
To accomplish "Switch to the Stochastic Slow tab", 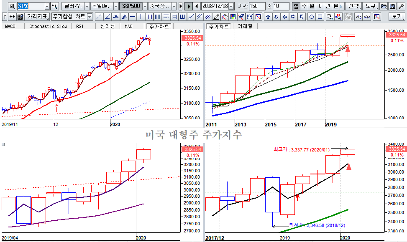I will 48,26.
